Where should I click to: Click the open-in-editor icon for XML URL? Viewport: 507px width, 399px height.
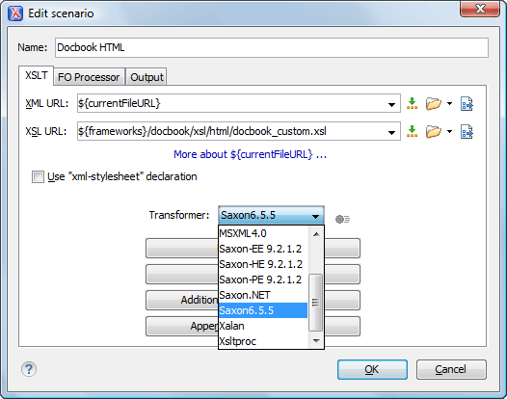pos(467,104)
